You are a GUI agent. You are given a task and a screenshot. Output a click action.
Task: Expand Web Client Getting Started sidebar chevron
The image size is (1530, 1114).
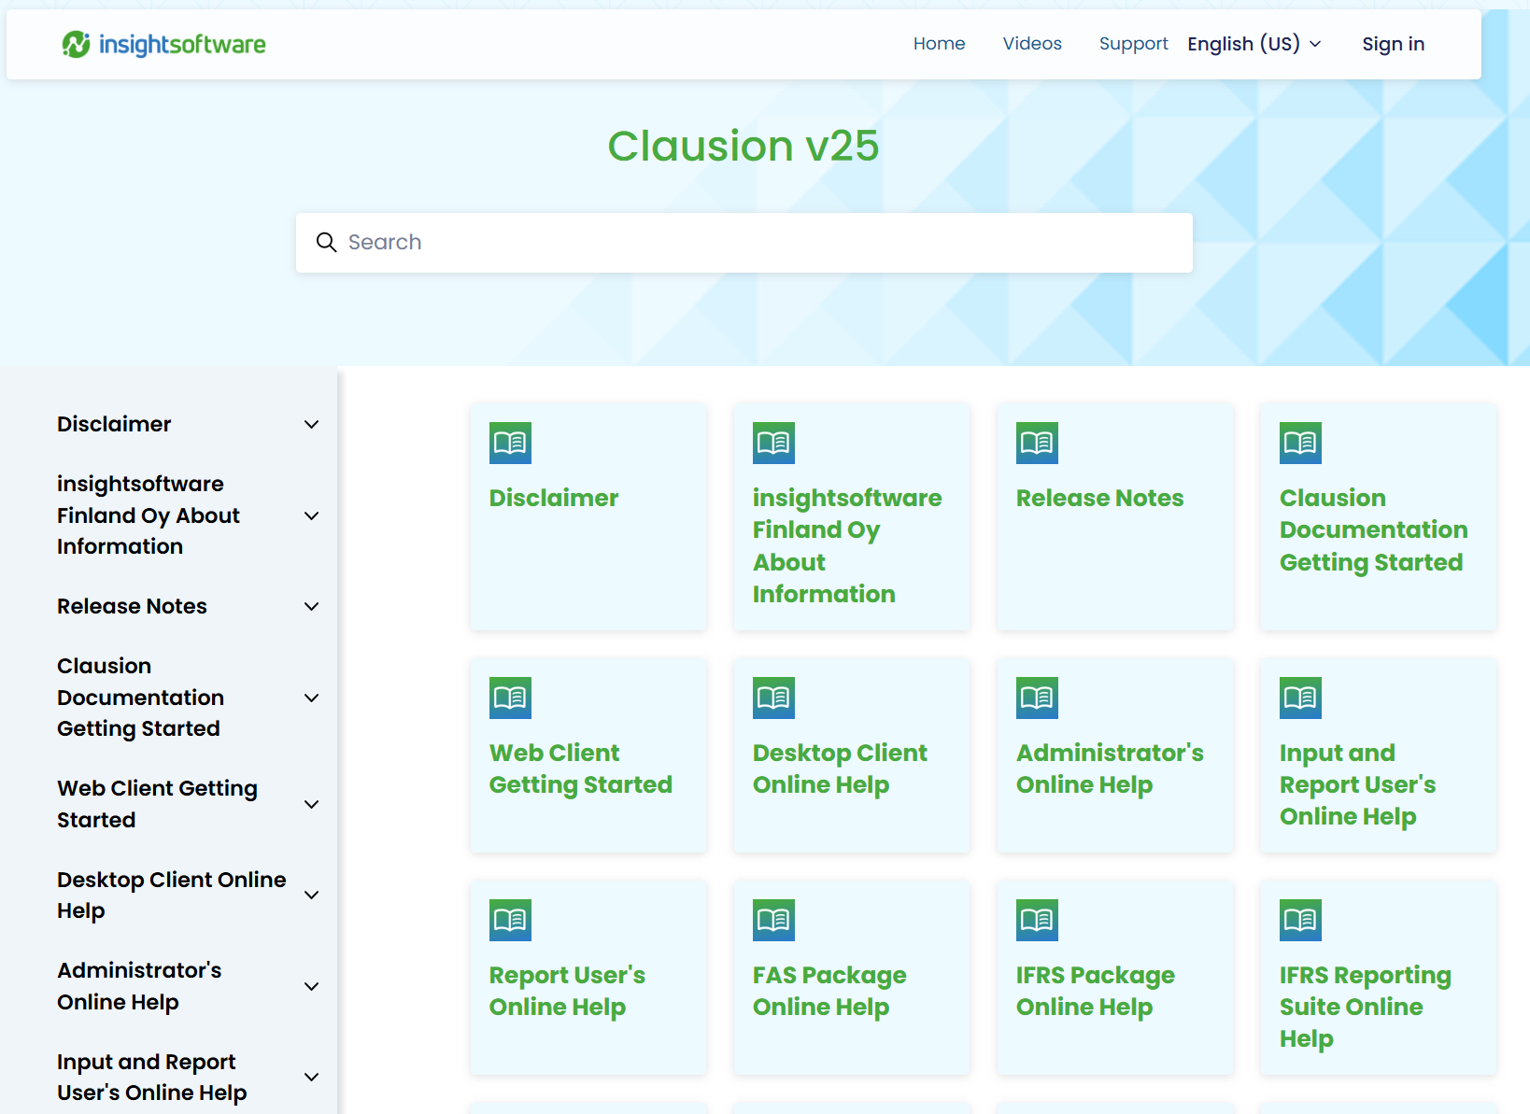pos(312,804)
